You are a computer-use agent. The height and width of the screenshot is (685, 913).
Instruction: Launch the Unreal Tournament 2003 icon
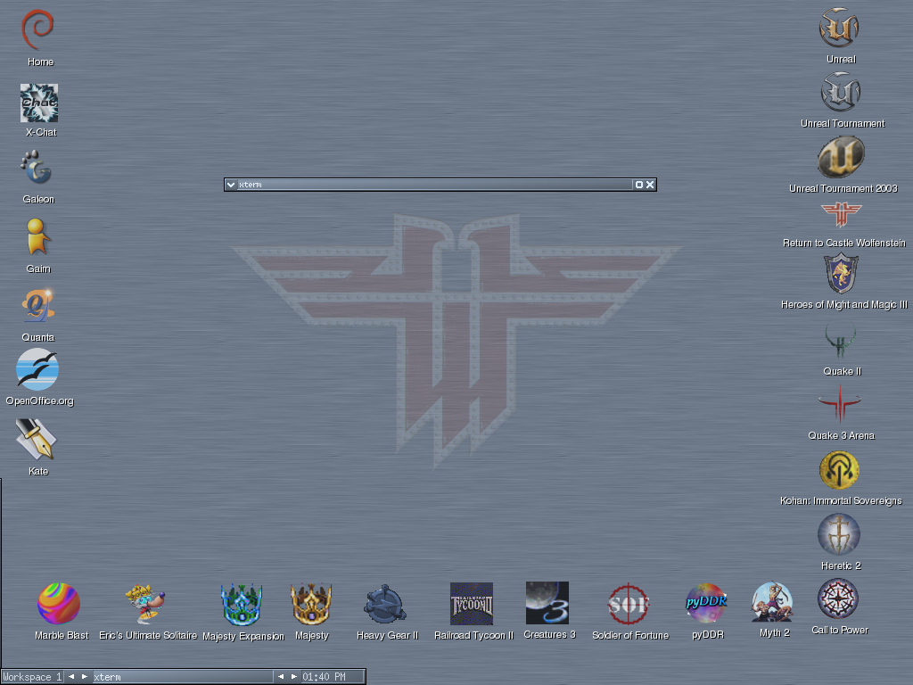841,157
